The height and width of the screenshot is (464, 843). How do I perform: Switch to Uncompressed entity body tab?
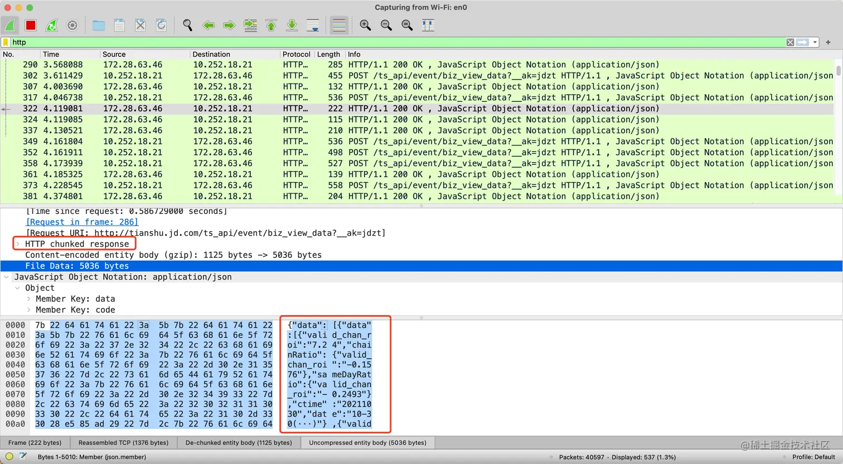[x=367, y=443]
